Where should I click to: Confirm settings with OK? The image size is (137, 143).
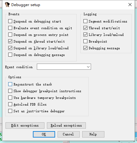click(x=44, y=134)
